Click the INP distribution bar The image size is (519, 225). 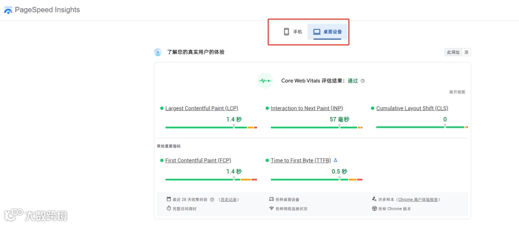point(317,127)
